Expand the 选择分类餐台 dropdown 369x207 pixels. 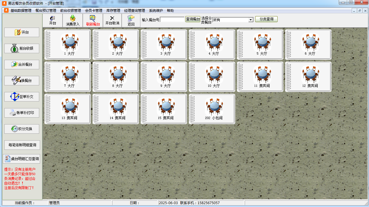point(251,20)
